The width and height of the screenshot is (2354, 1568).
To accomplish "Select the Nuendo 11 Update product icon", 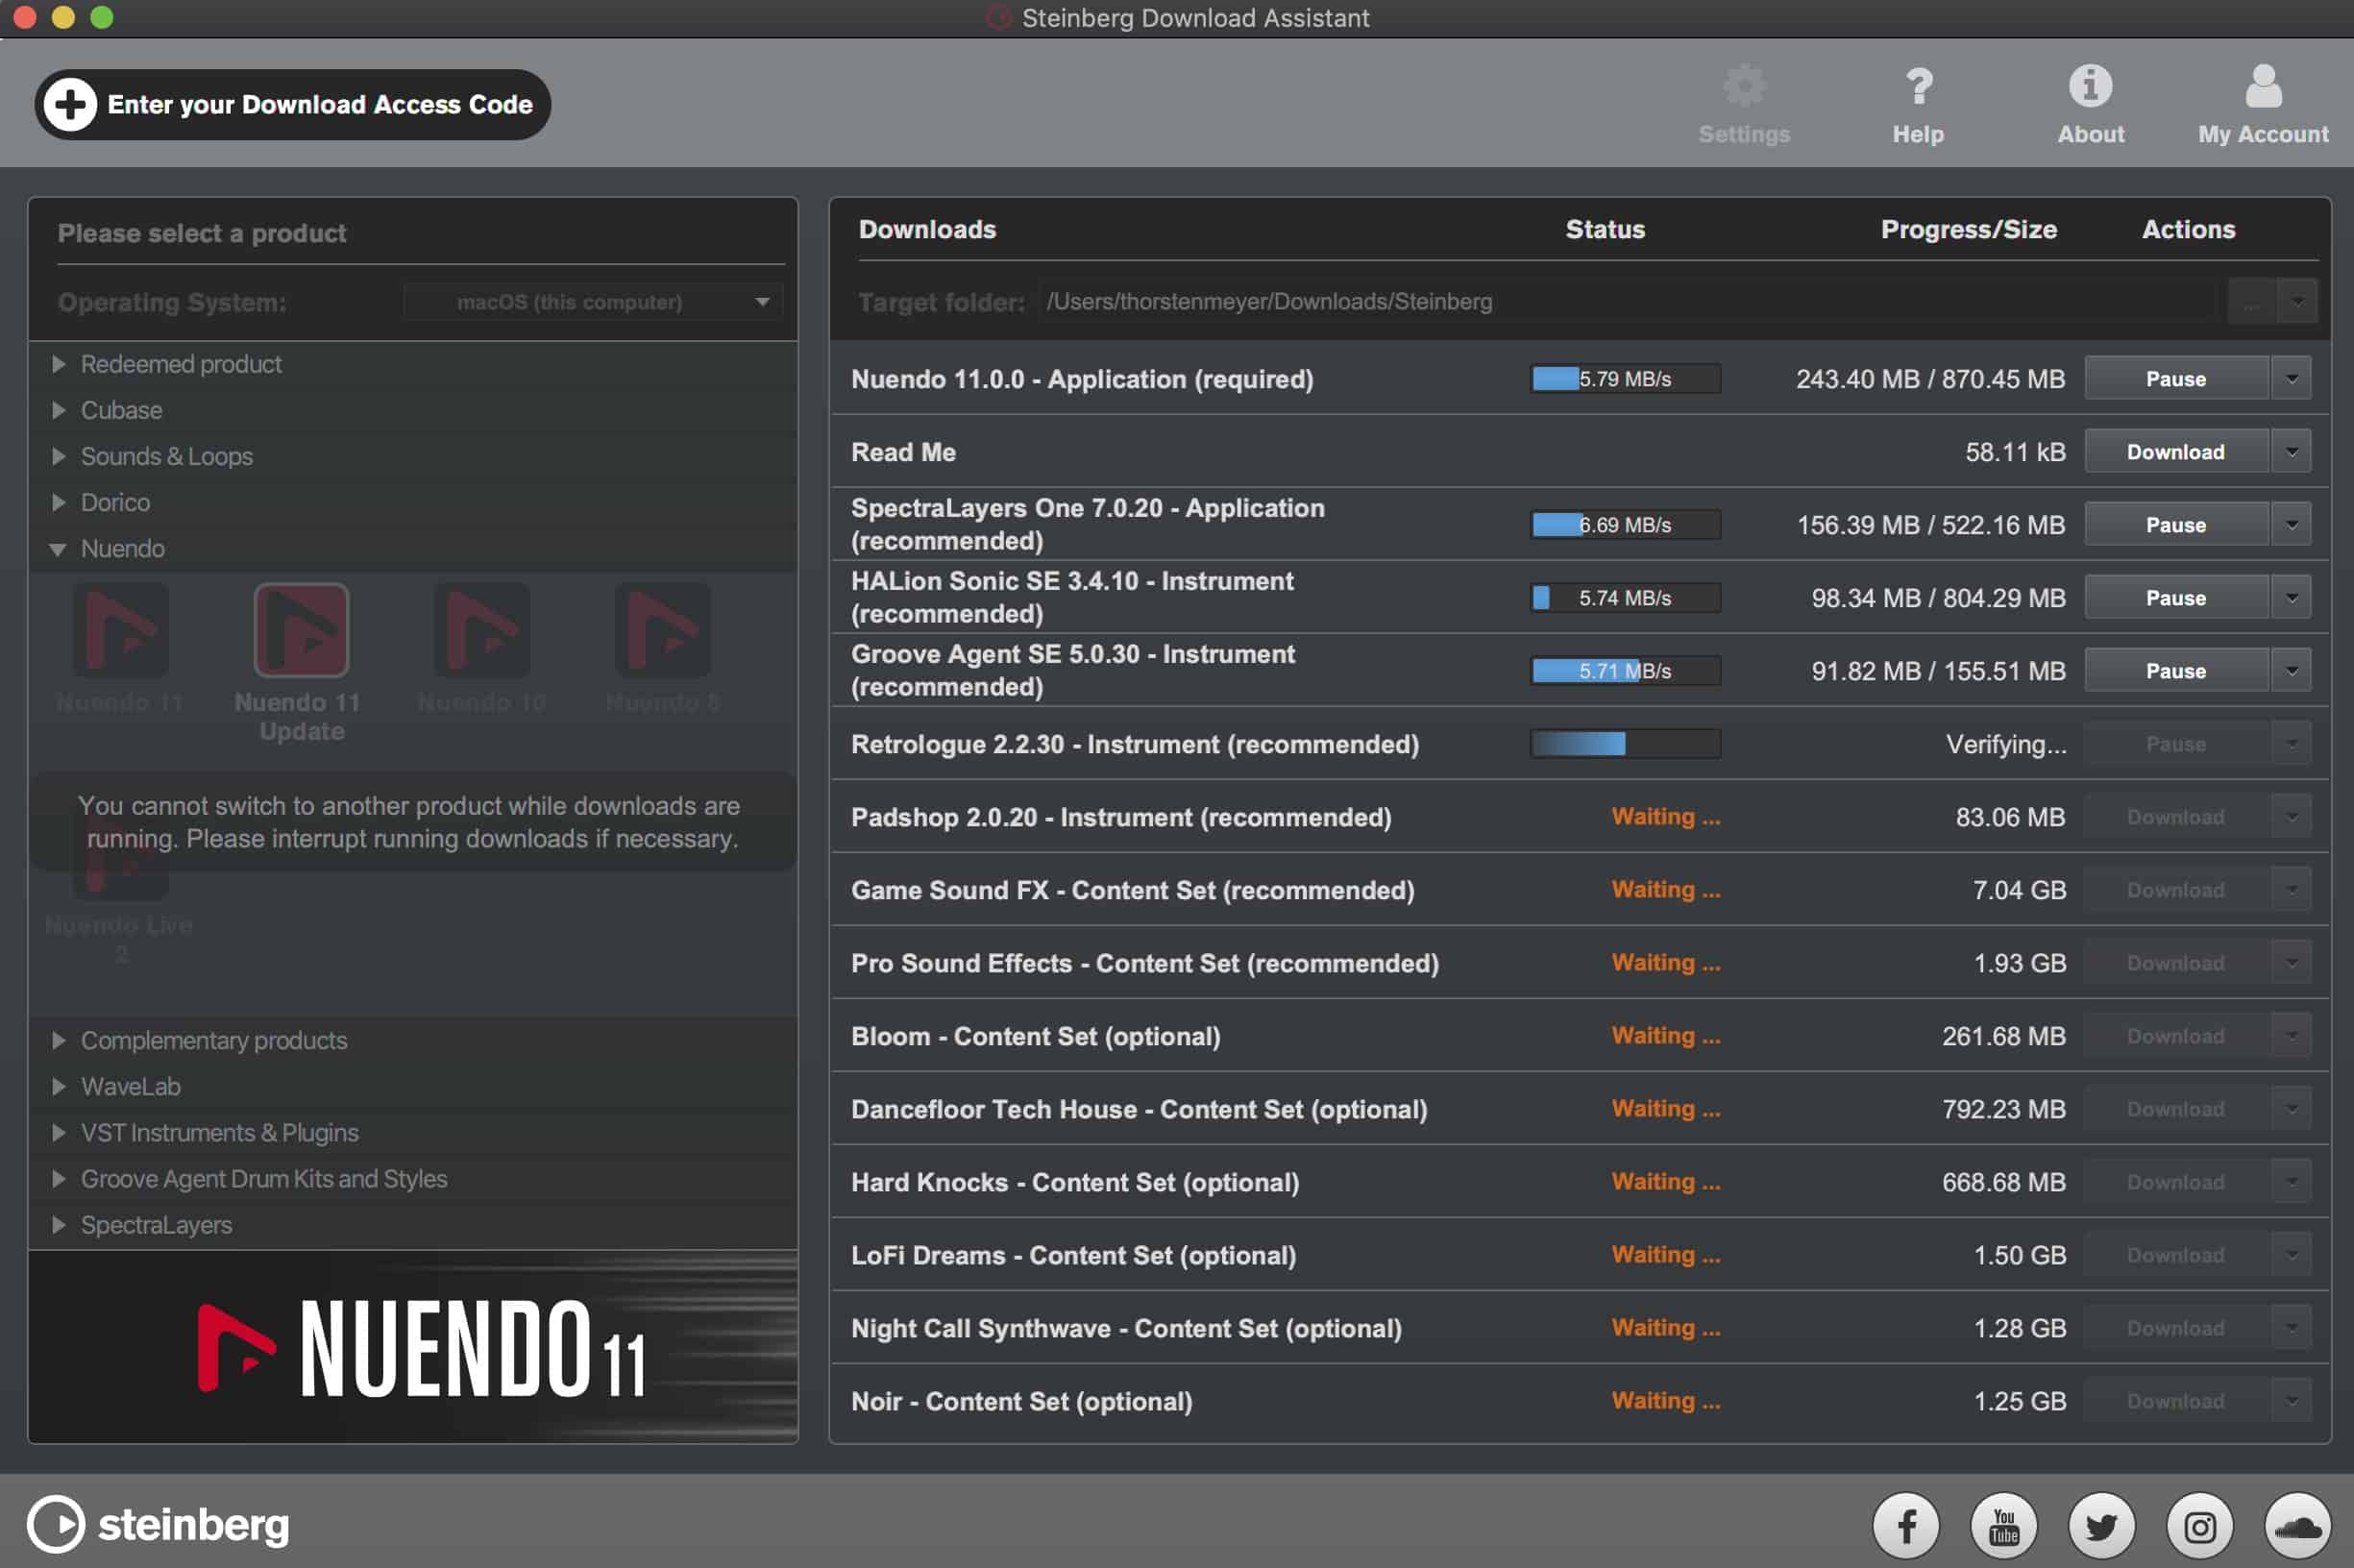I will pyautogui.click(x=301, y=630).
